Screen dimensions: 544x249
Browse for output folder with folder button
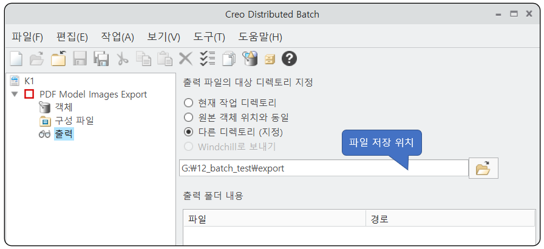pyautogui.click(x=483, y=168)
